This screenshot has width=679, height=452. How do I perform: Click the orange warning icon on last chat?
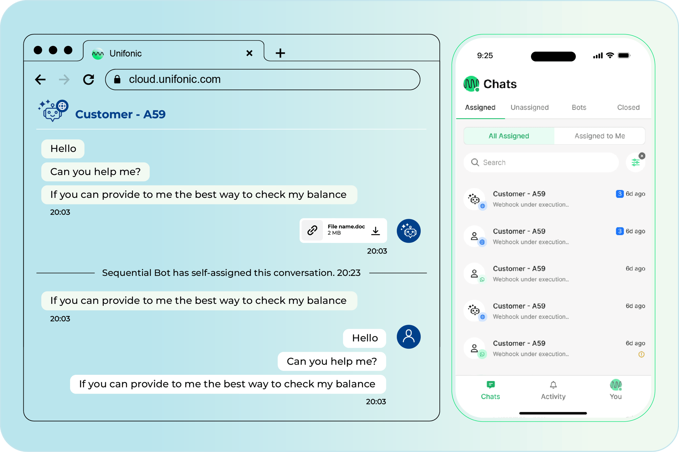(x=641, y=354)
